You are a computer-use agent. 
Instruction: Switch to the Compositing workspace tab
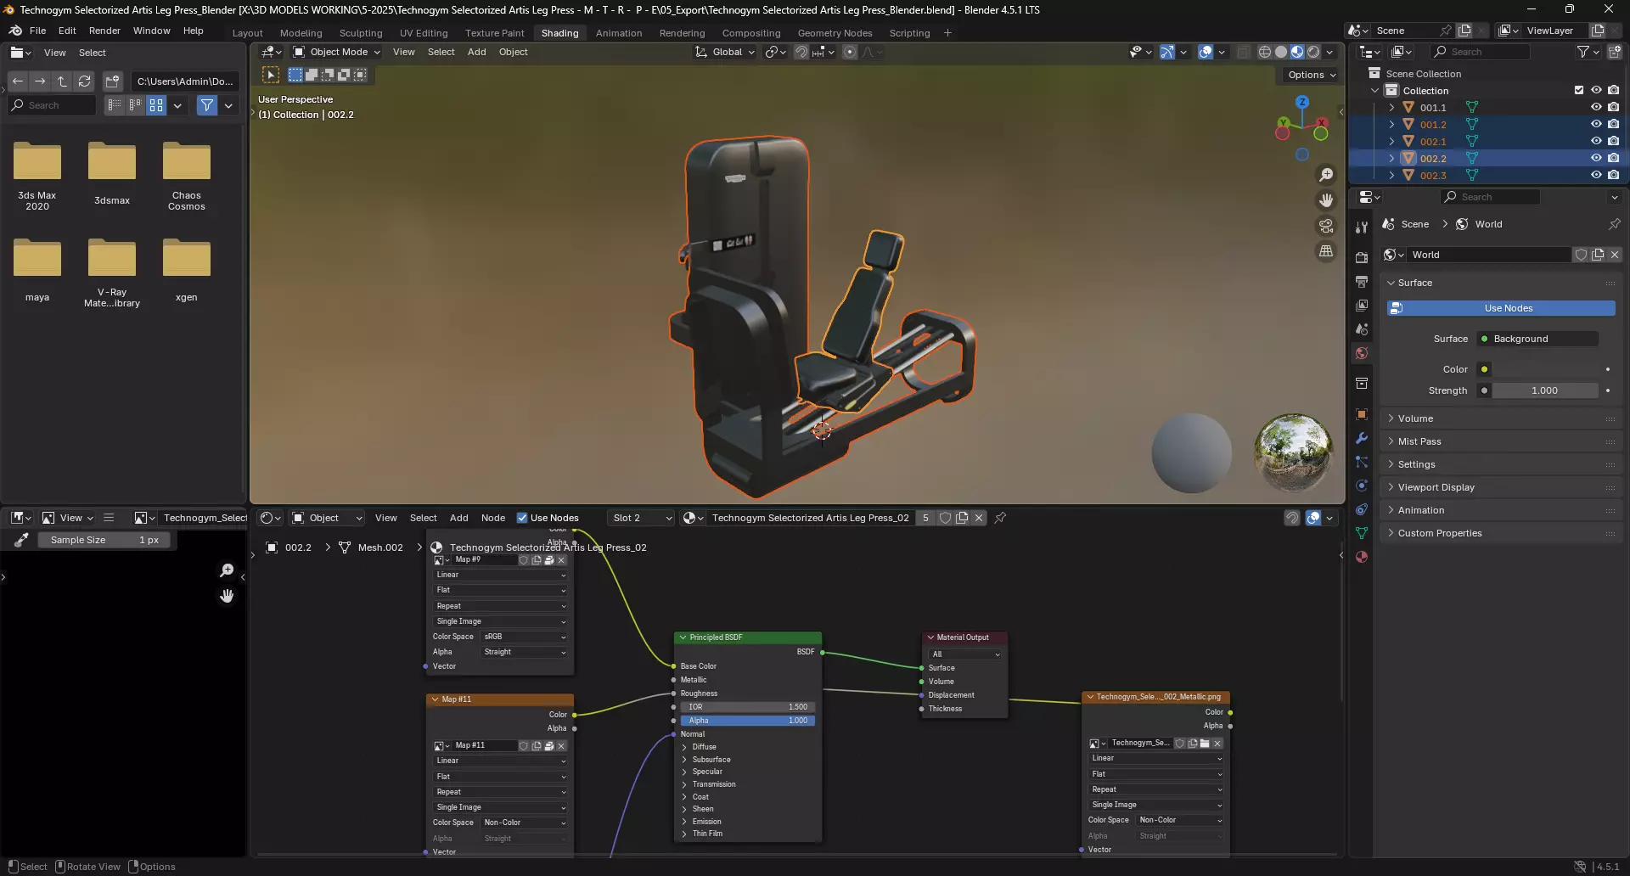(751, 33)
